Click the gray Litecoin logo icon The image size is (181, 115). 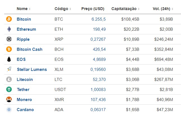9,80
